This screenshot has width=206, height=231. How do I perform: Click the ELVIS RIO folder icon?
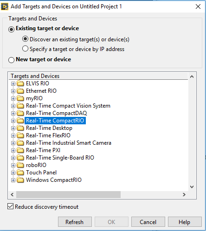coord(20,83)
